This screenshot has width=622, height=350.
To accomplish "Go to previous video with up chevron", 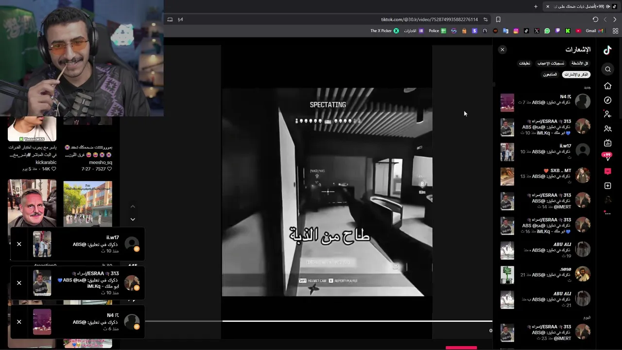I will tap(133, 207).
